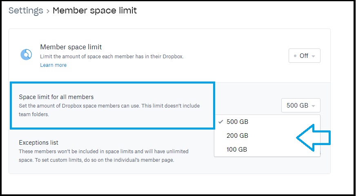The height and width of the screenshot is (196, 356).
Task: Click the Exceptions list description text
Action: click(x=104, y=156)
